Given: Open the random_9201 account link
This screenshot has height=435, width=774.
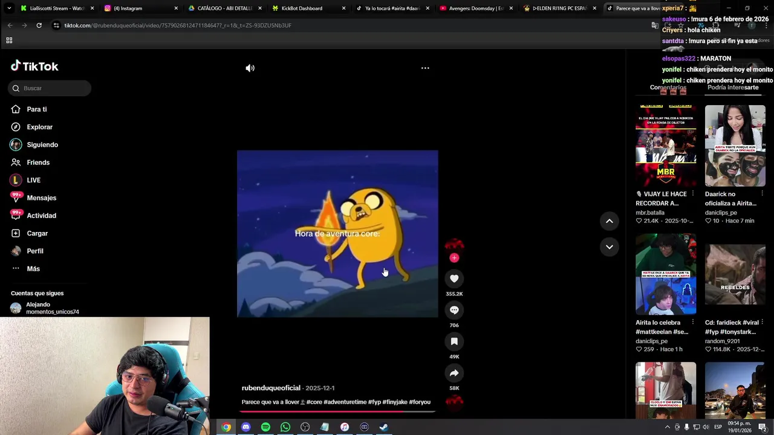Looking at the screenshot, I should [722, 341].
